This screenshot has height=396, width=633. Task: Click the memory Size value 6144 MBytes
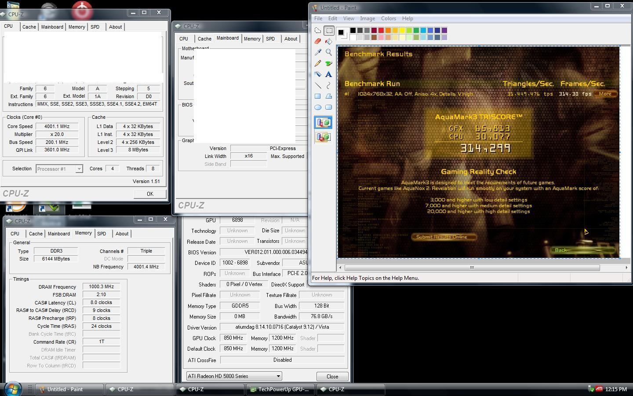pyautogui.click(x=56, y=259)
